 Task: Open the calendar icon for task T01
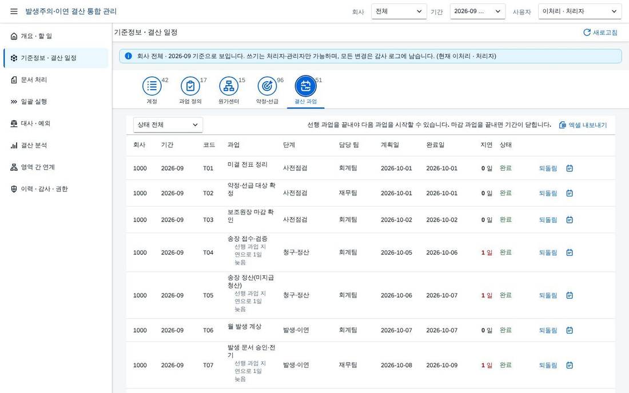tap(570, 169)
